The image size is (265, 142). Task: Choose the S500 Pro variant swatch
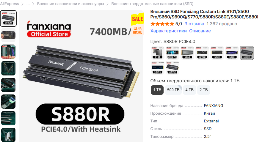tap(173, 53)
